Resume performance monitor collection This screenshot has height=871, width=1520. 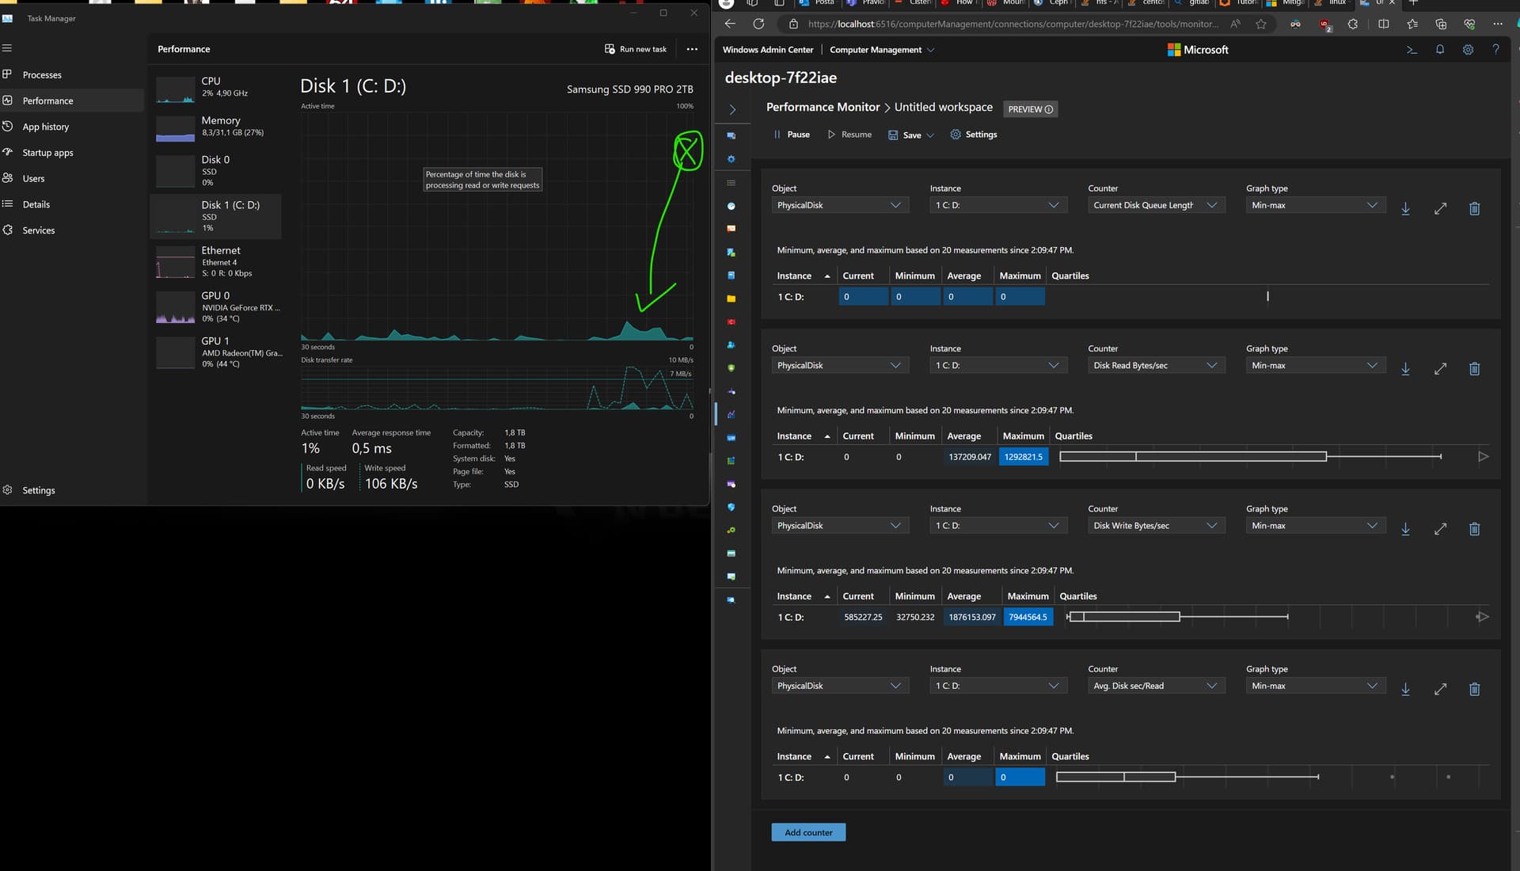click(x=849, y=135)
